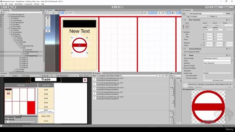Enable Preserve Aspect checkbox
This screenshot has height=132, width=235.
(204, 78)
